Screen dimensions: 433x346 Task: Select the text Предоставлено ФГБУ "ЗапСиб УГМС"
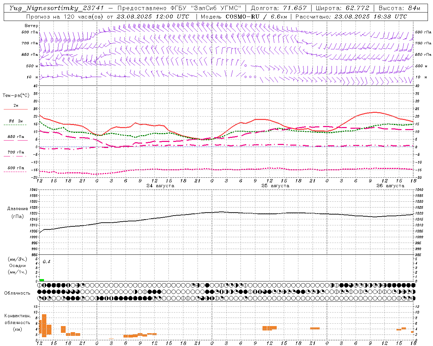[179, 8]
